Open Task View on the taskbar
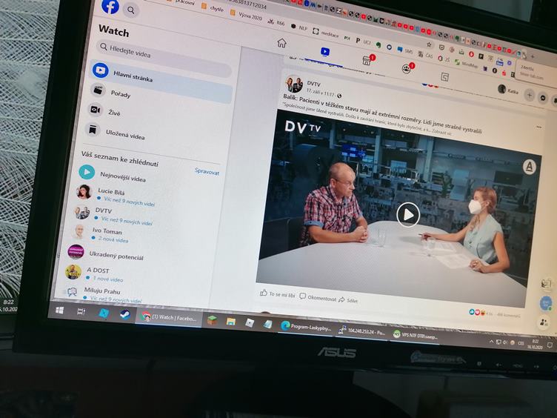557x418 pixels. tap(81, 312)
